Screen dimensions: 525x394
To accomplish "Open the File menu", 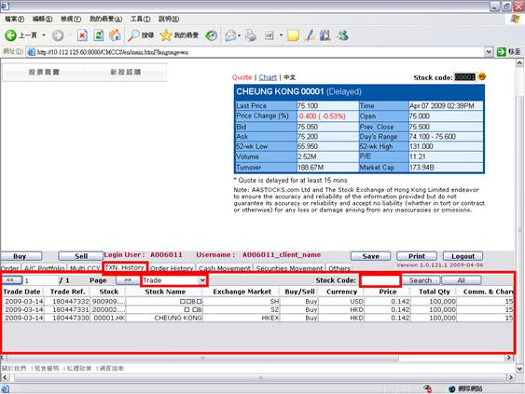I will coord(15,19).
